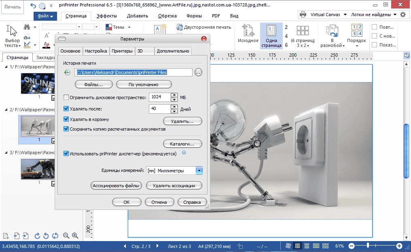Screen dimensions: 411x252
Task: Click Ассоциировать файлы button
Action: click(x=116, y=185)
